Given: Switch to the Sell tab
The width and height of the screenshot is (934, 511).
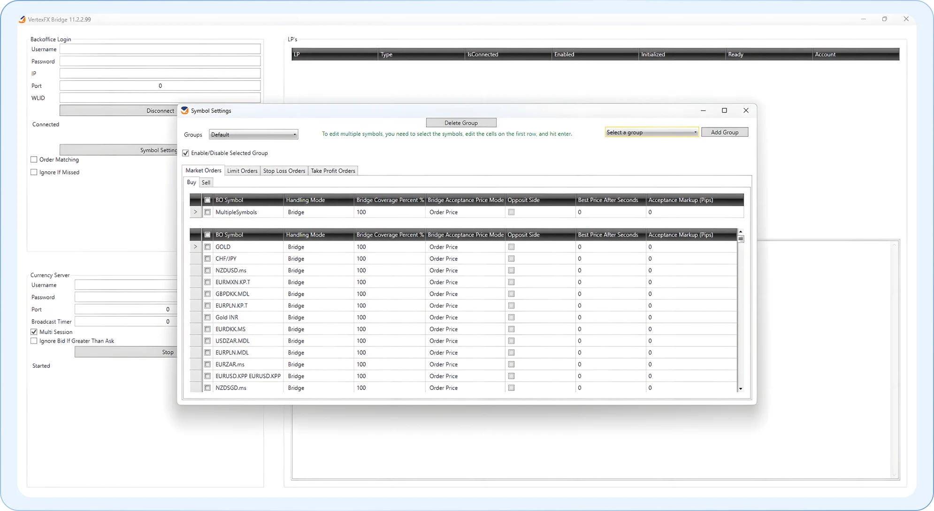Looking at the screenshot, I should pos(206,183).
